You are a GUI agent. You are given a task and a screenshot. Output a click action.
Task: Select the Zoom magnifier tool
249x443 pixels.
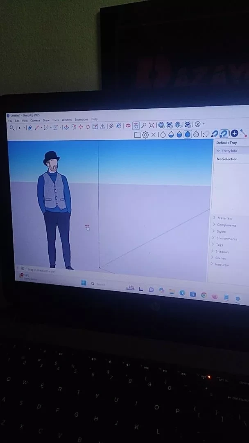144,125
